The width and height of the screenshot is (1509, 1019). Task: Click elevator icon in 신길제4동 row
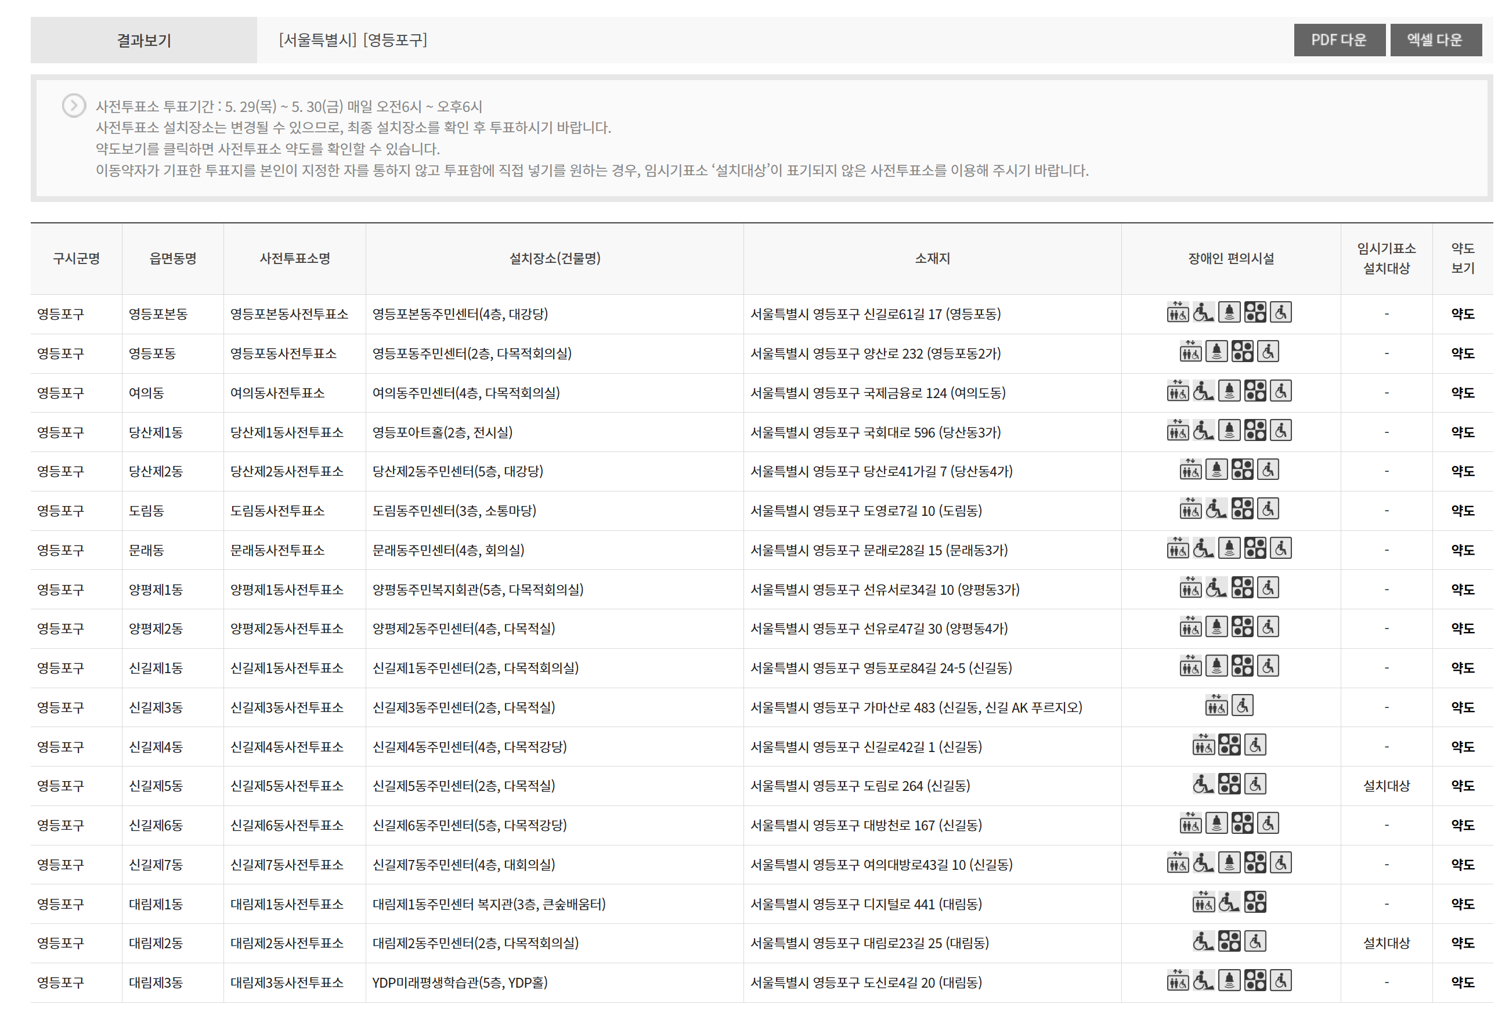(x=1203, y=745)
